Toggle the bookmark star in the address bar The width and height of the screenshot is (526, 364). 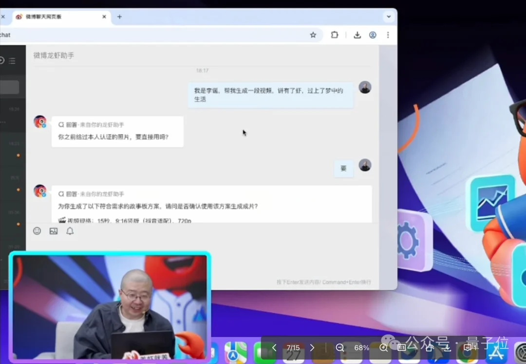(313, 35)
